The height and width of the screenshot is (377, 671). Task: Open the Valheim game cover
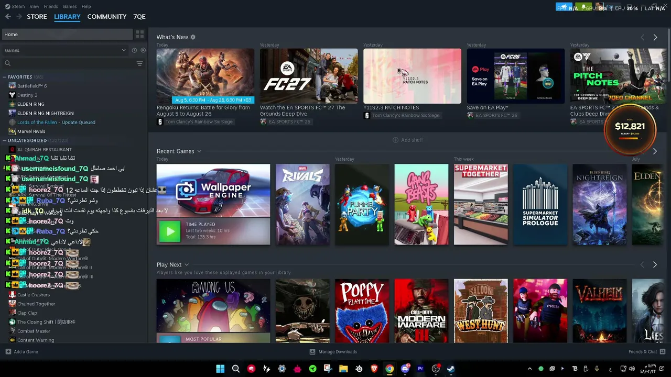click(600, 311)
